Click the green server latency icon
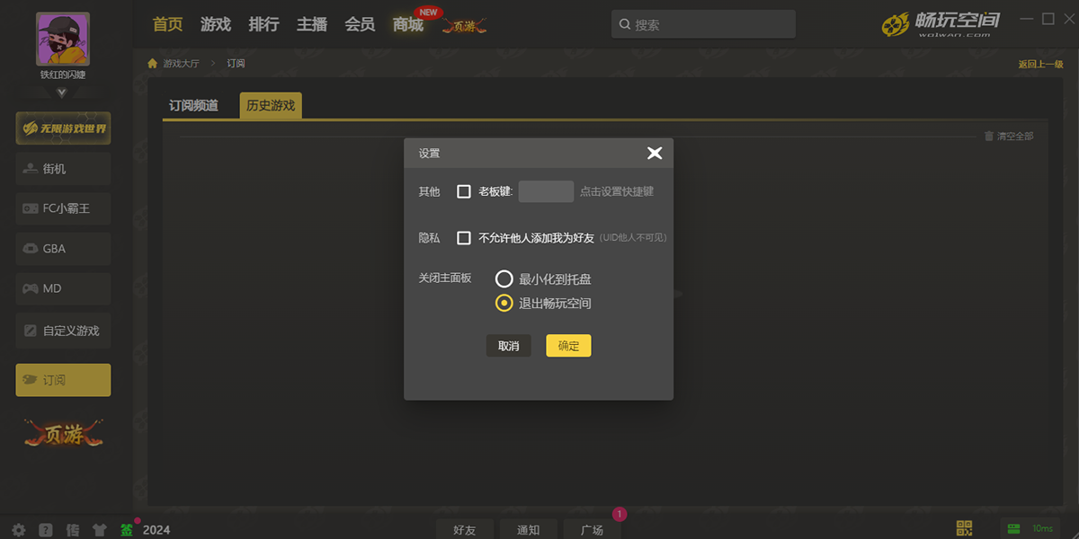The height and width of the screenshot is (539, 1079). [x=1013, y=529]
